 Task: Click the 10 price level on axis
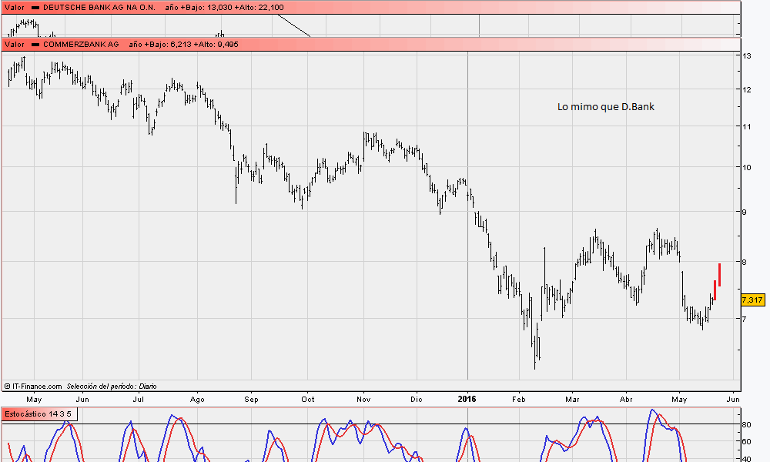[748, 166]
